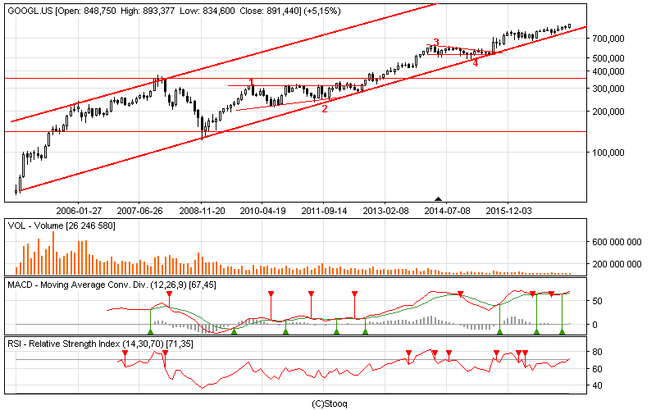Click the RSI - Relative Strength Index title
The image size is (656, 410).
coord(100,344)
